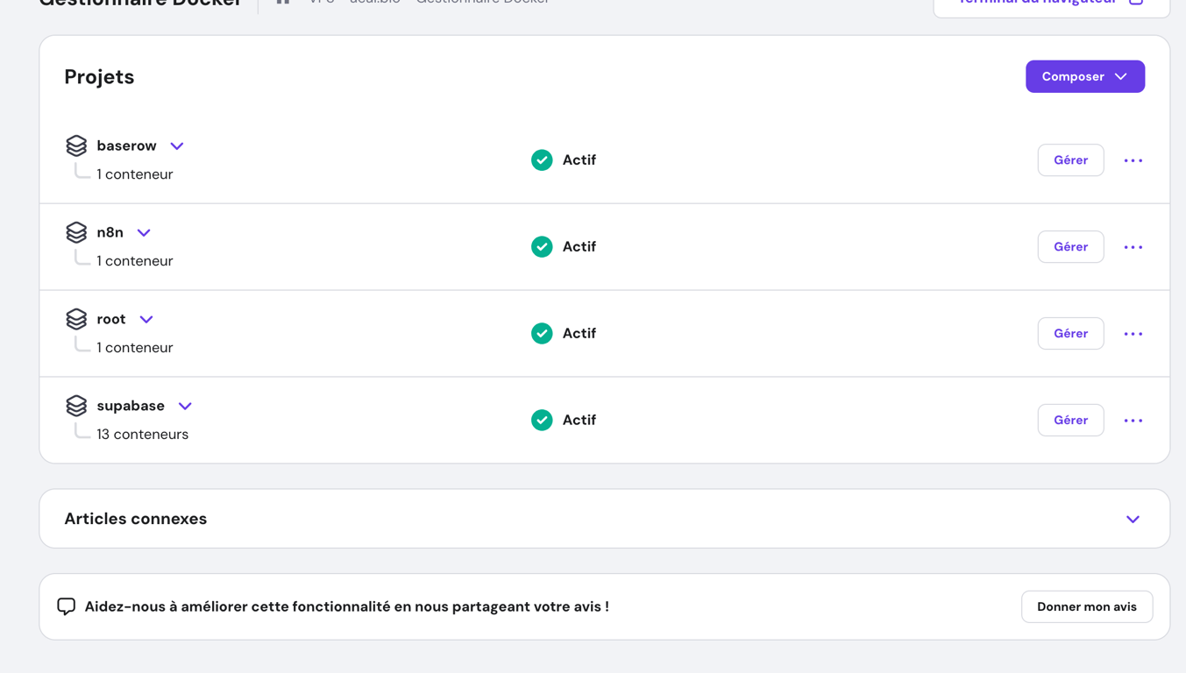Screen dimensions: 1186x673
Task: Open more options for n8n project
Action: pos(1133,247)
